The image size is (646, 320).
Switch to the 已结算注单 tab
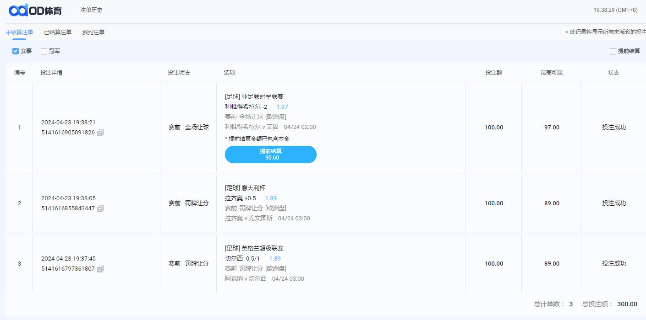(58, 32)
